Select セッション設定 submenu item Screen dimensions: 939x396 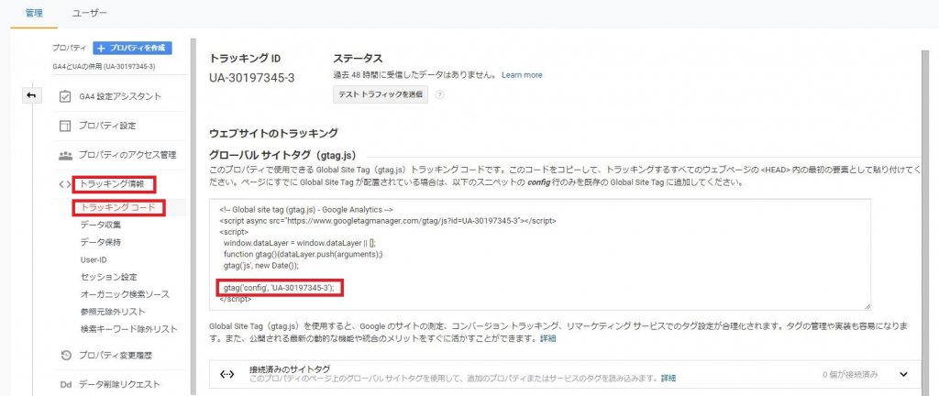point(108,277)
